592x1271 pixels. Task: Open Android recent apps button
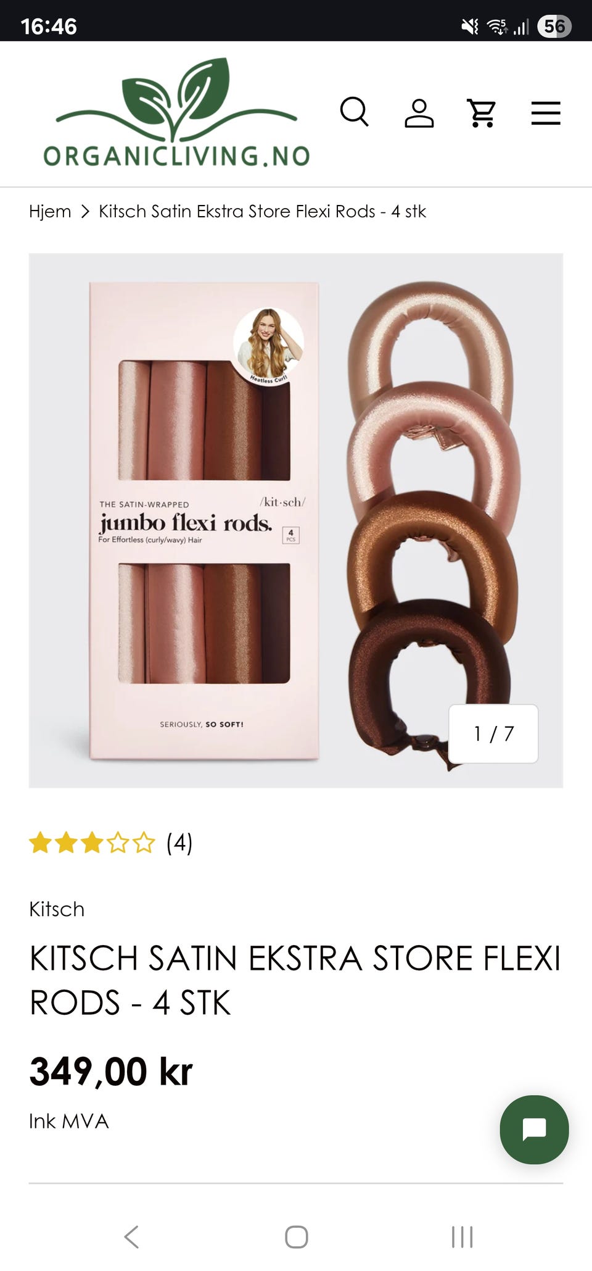[462, 1236]
